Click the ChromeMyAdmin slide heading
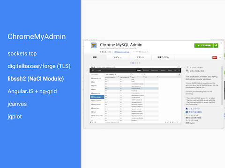 coord(37,37)
